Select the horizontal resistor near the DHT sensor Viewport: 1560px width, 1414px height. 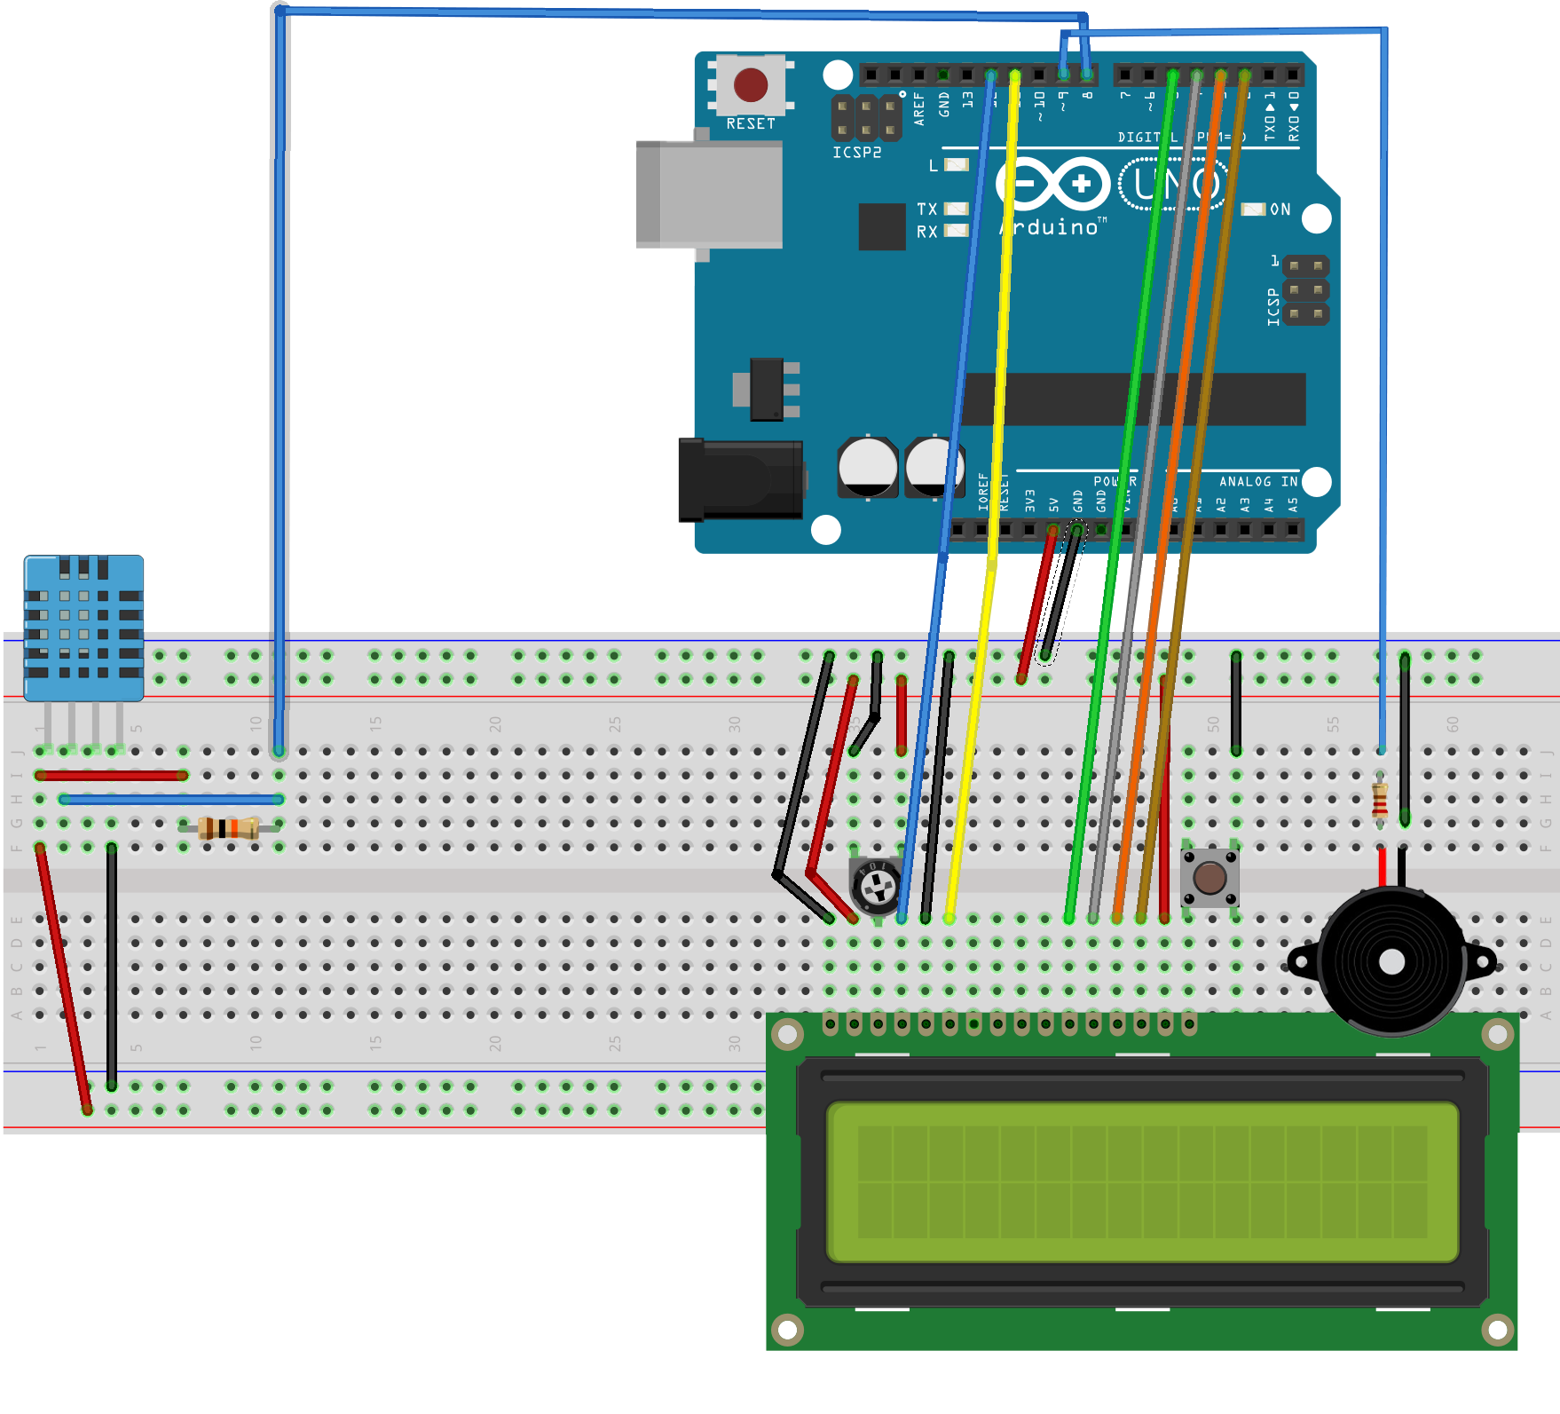pos(229,828)
